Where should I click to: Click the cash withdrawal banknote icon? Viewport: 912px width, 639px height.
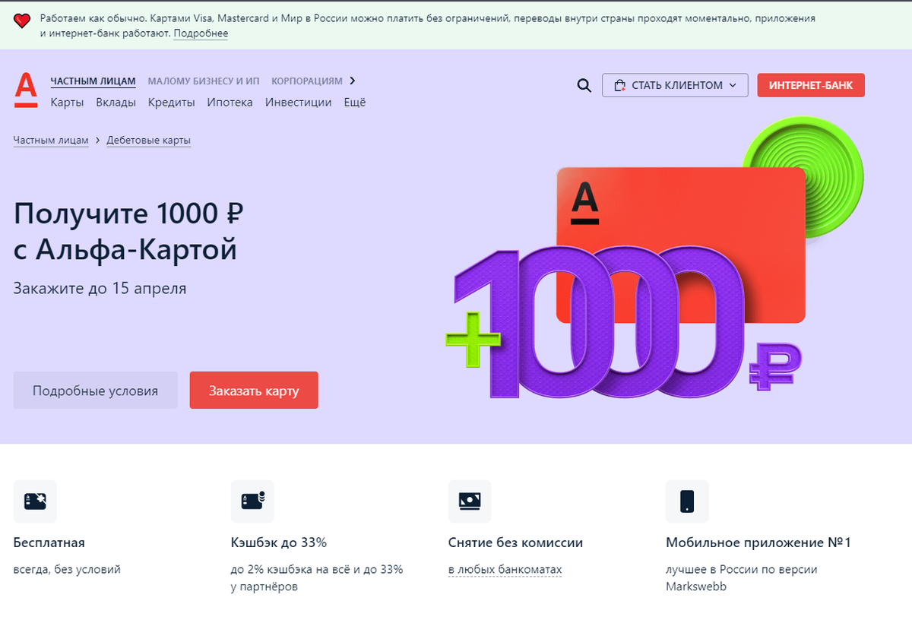(x=470, y=501)
